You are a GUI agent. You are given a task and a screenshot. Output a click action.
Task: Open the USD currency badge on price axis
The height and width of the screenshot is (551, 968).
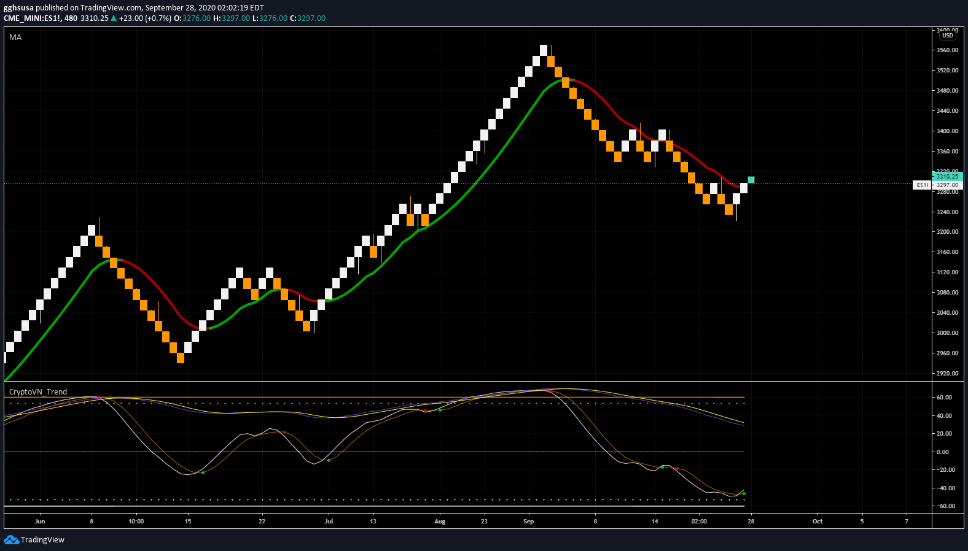point(948,36)
